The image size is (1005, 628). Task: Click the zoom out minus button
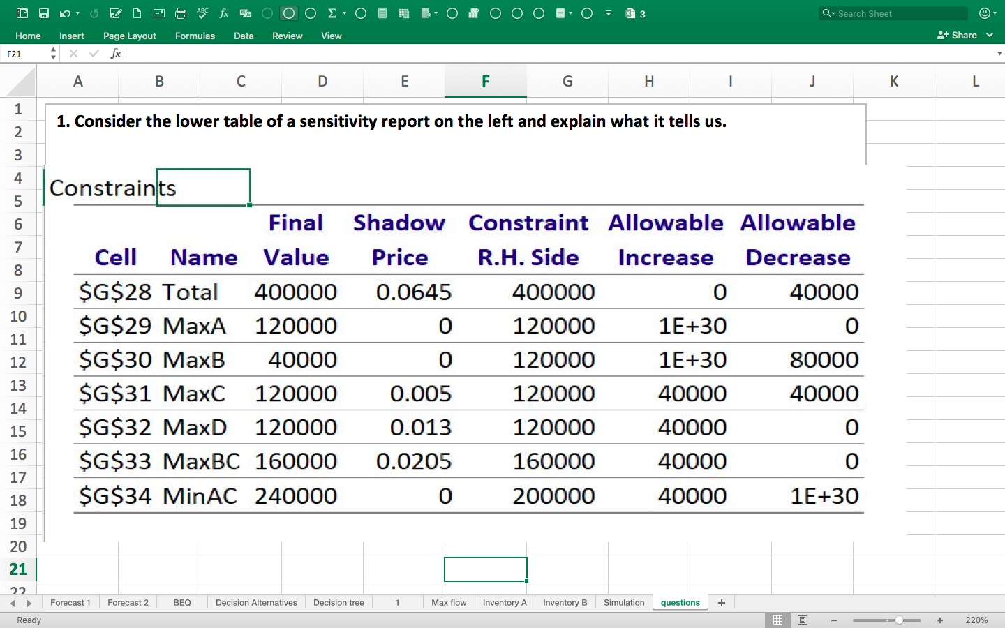[833, 620]
